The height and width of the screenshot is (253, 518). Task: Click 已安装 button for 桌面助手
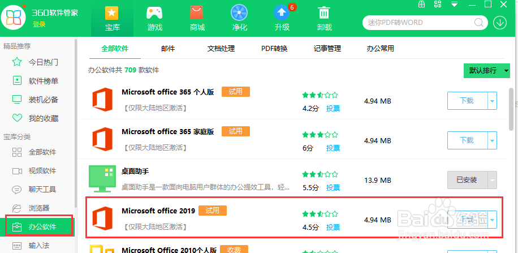coord(468,180)
